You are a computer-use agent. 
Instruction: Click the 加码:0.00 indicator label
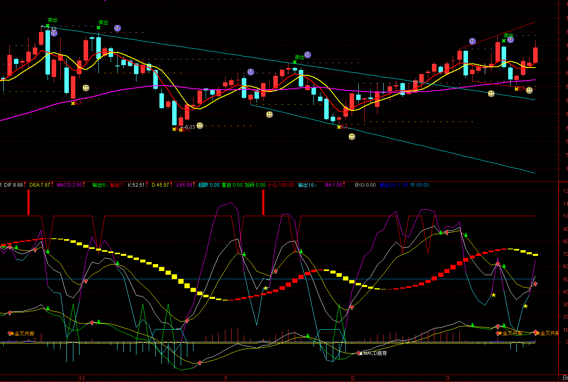coord(255,185)
